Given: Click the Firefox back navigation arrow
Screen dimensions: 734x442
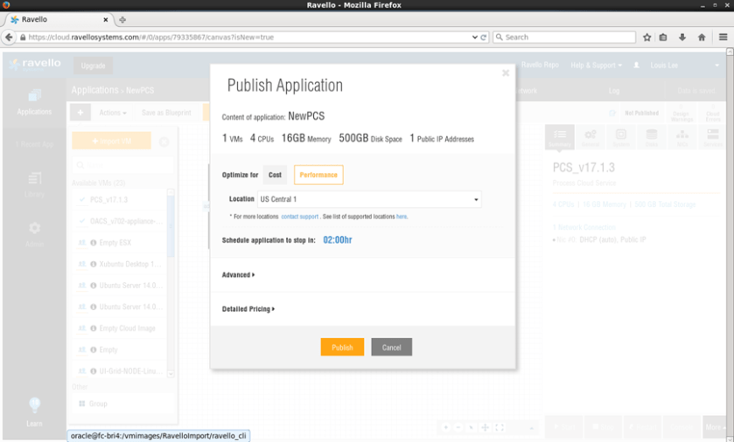Looking at the screenshot, I should tap(10, 38).
